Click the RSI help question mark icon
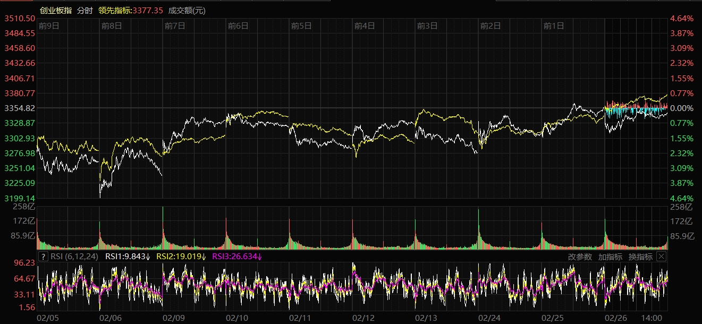Viewport: 702px width, 324px height. [43, 257]
